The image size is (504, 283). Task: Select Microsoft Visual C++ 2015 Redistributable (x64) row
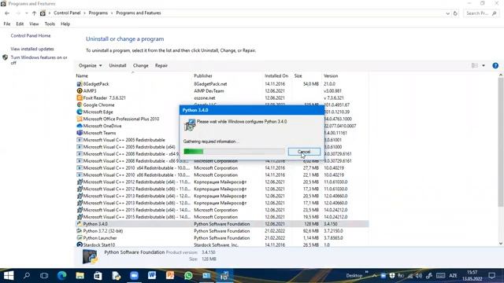(222, 210)
